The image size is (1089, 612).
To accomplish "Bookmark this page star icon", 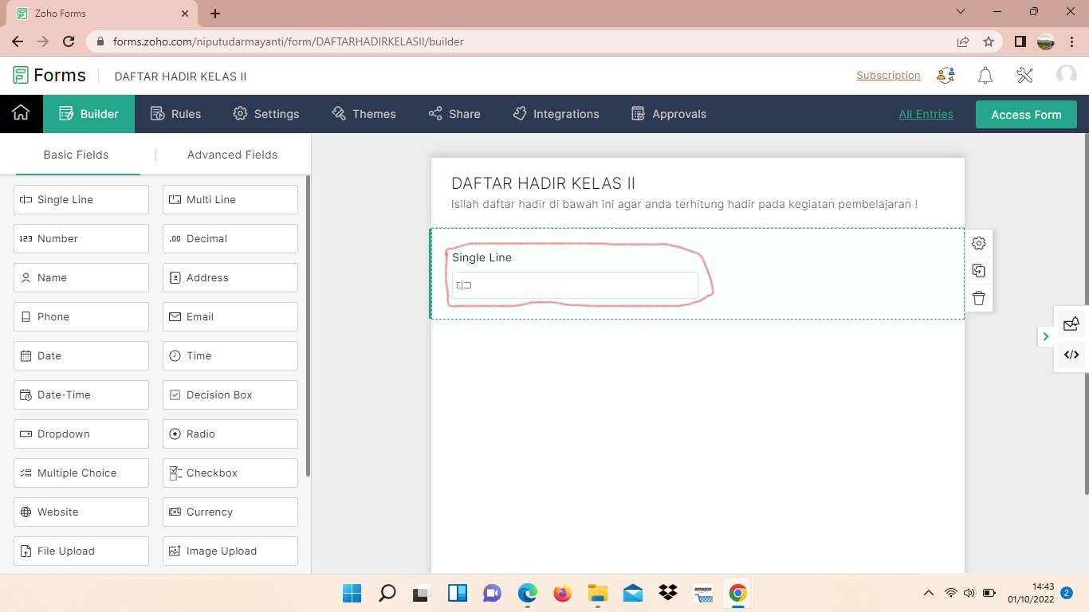I will click(x=989, y=41).
